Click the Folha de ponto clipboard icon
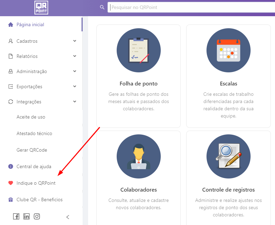 (138, 50)
